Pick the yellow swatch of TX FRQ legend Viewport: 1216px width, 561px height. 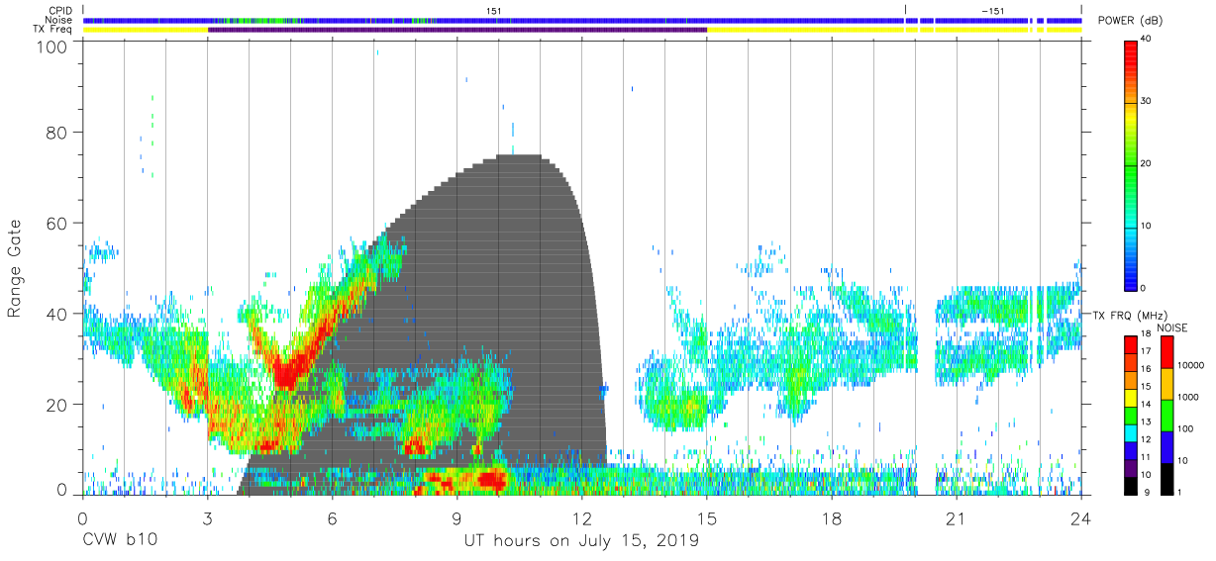(1131, 398)
